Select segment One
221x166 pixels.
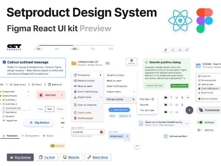click(40, 109)
